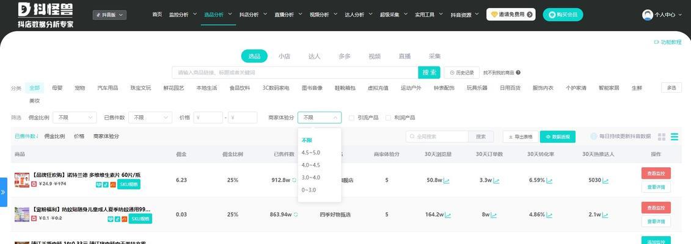Select the 食品饮料 category
The height and width of the screenshot is (244, 691).
coord(239,88)
